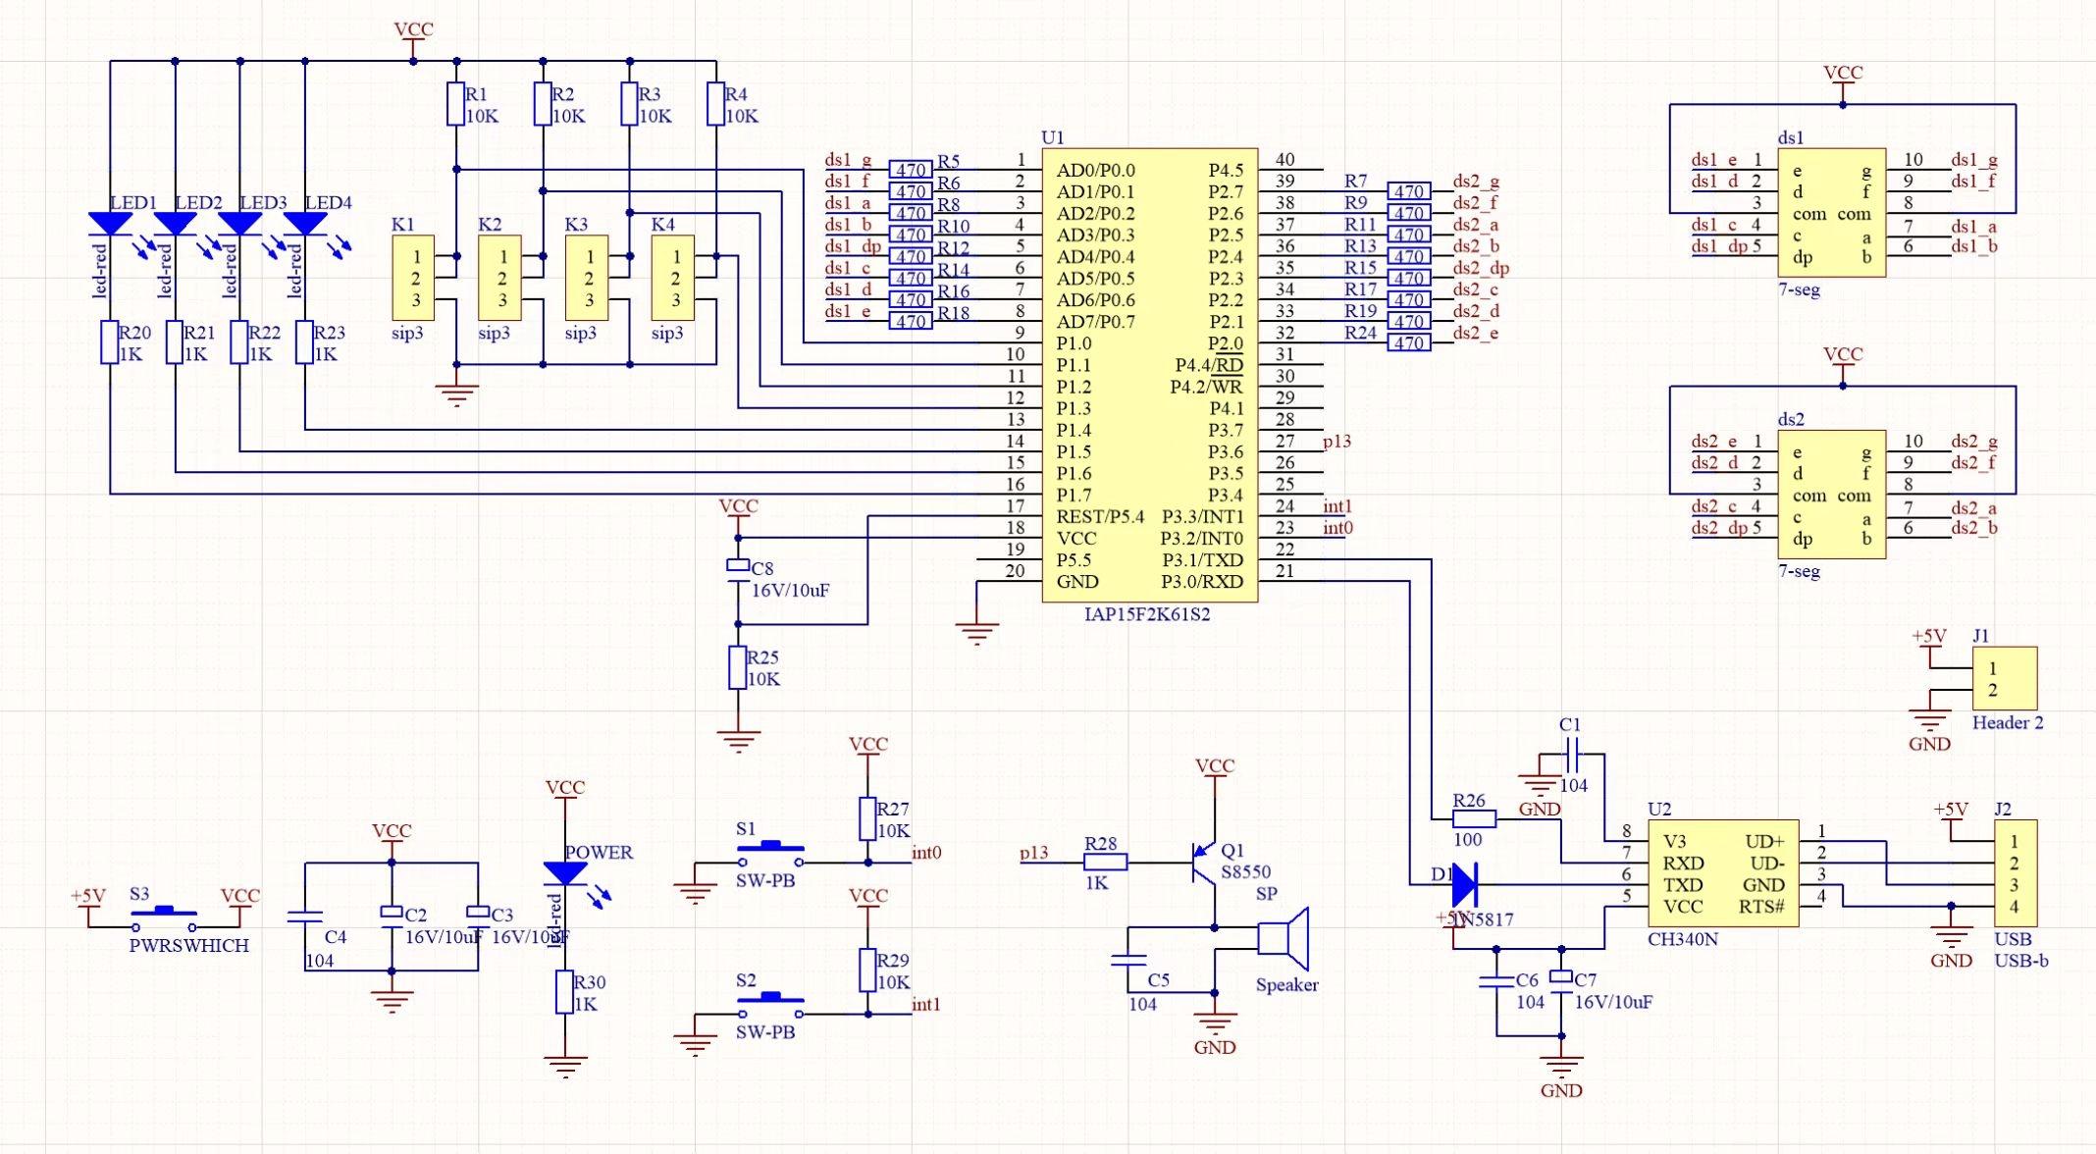Image resolution: width=2096 pixels, height=1154 pixels.
Task: Click the D1 1N5817 diode symbol
Action: [1464, 885]
